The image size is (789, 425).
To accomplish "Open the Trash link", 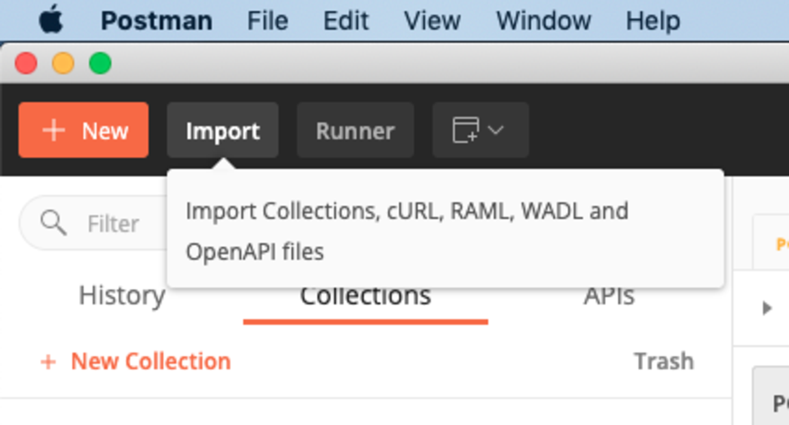I will 664,361.
